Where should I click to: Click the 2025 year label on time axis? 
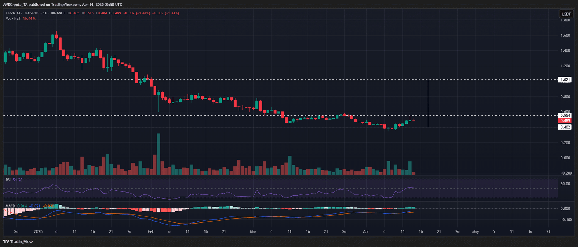coord(38,231)
